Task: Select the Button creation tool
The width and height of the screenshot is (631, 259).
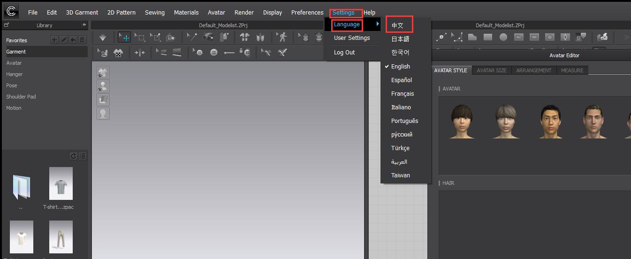Action: 214,53
